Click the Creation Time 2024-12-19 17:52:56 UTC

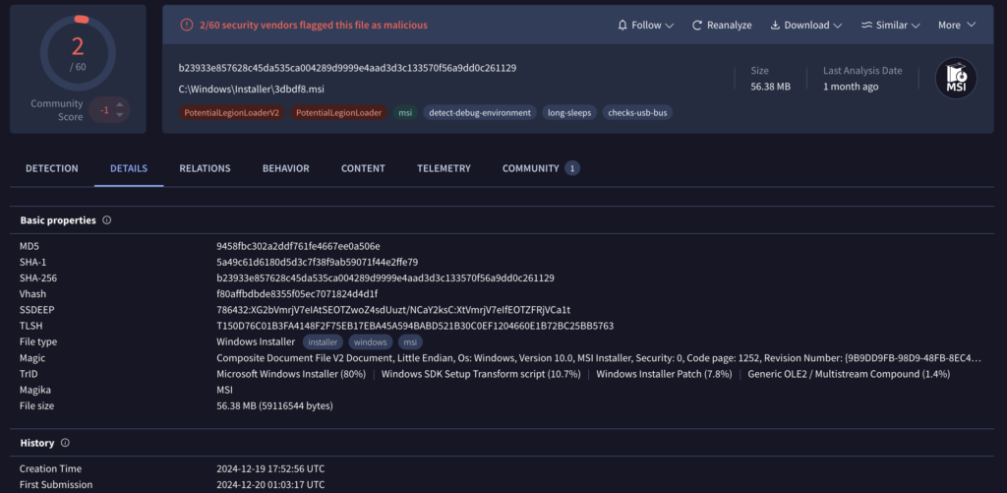270,468
